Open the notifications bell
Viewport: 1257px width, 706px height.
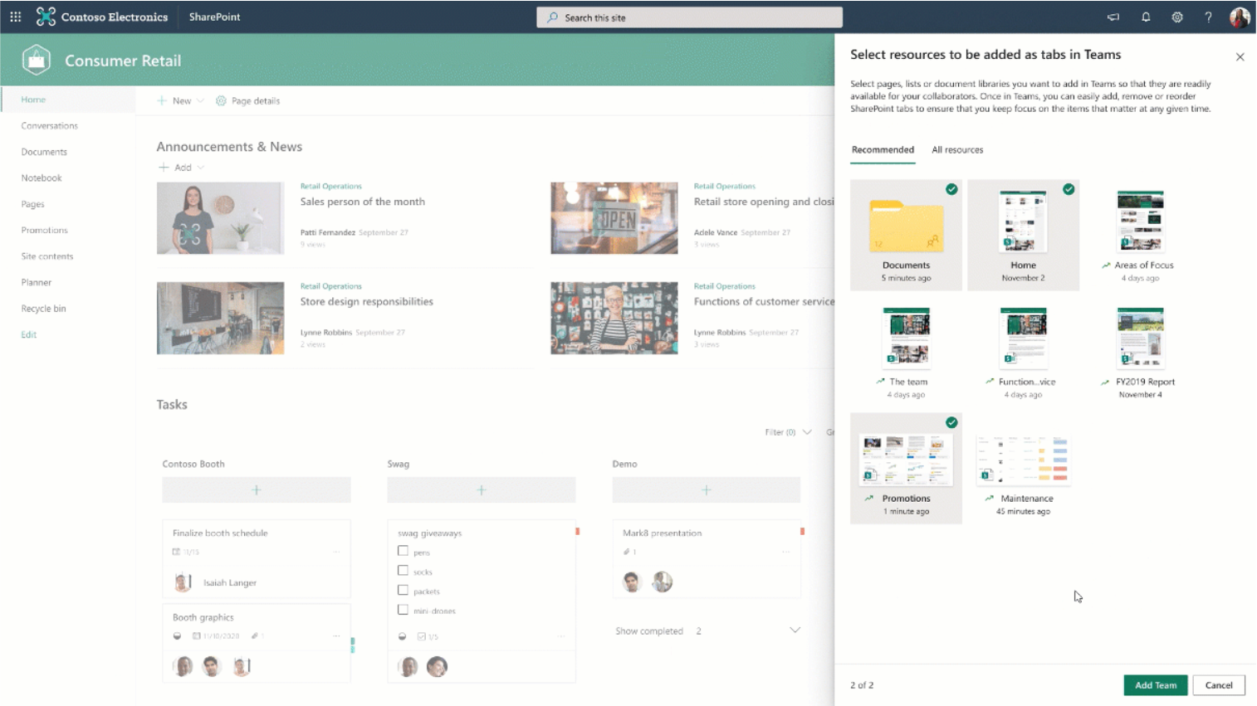1146,17
